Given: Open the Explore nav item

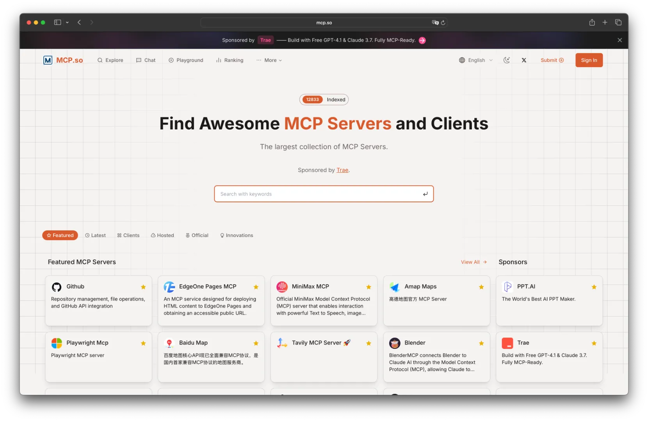Looking at the screenshot, I should point(110,60).
